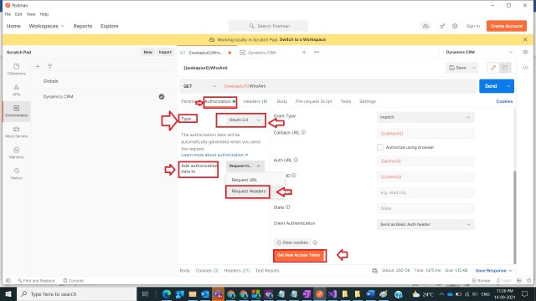Viewport: 536px width, 301px height.
Task: Open the Dynamics CRM environment selector dropdown
Action: [x=479, y=52]
